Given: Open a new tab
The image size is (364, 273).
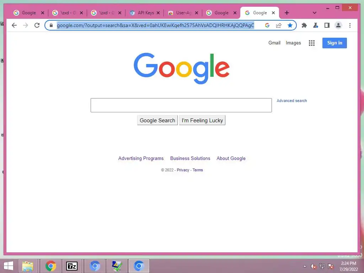Looking at the screenshot, I should (x=287, y=13).
